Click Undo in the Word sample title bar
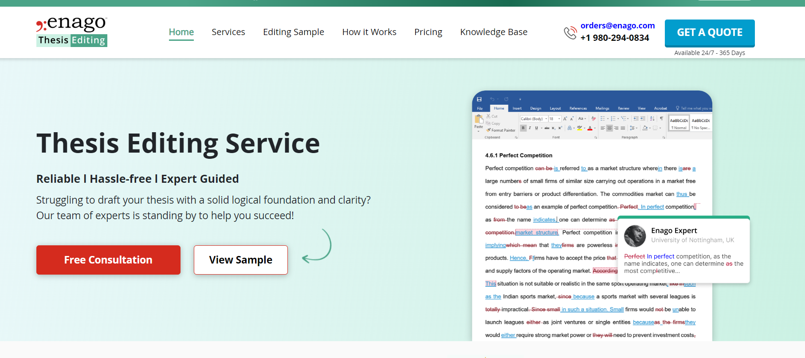This screenshot has height=358, width=805. [x=492, y=99]
